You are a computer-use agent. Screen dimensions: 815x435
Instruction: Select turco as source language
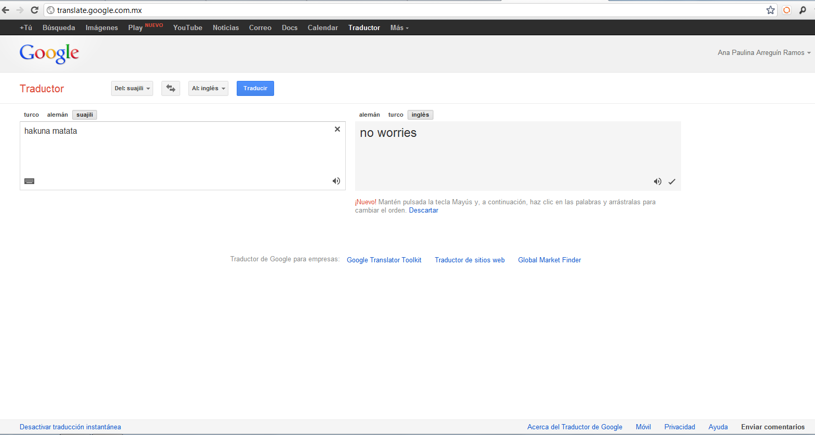pos(31,115)
